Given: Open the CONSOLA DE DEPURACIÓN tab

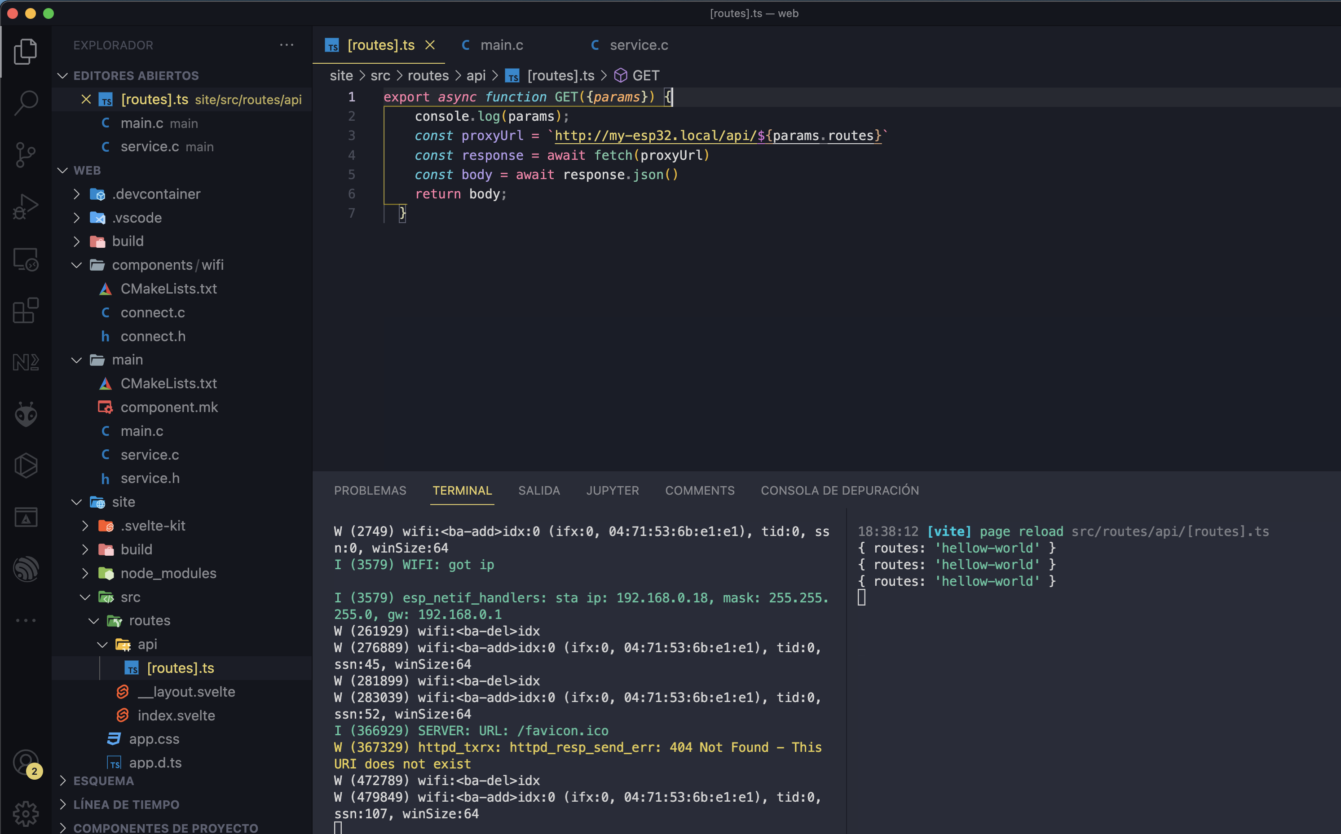Looking at the screenshot, I should [839, 490].
